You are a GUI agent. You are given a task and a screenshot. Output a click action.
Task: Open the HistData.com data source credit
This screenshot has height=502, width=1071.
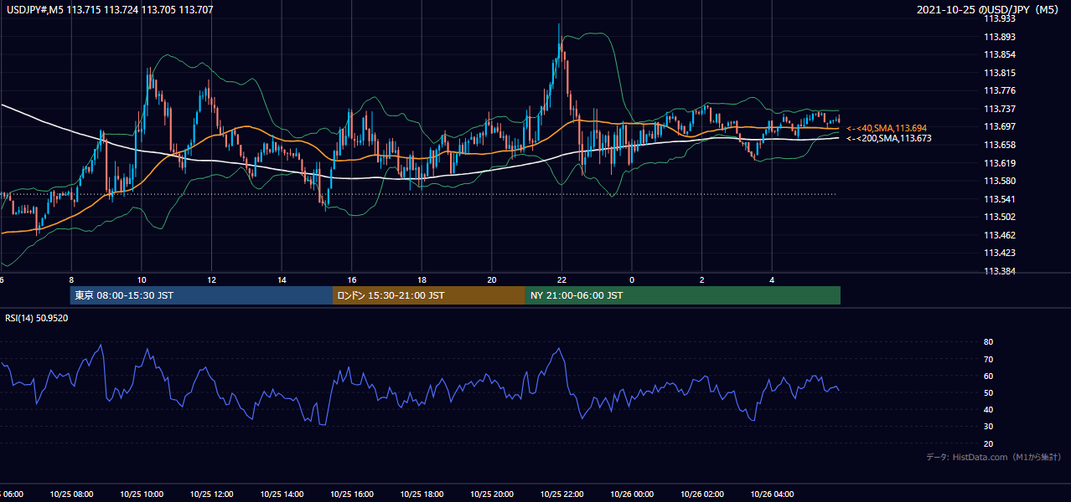click(x=994, y=457)
